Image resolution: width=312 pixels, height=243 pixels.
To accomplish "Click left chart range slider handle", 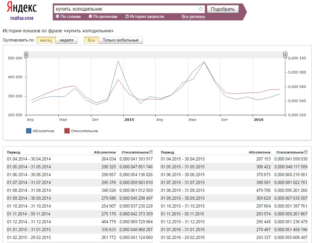I will coord(26,55).
